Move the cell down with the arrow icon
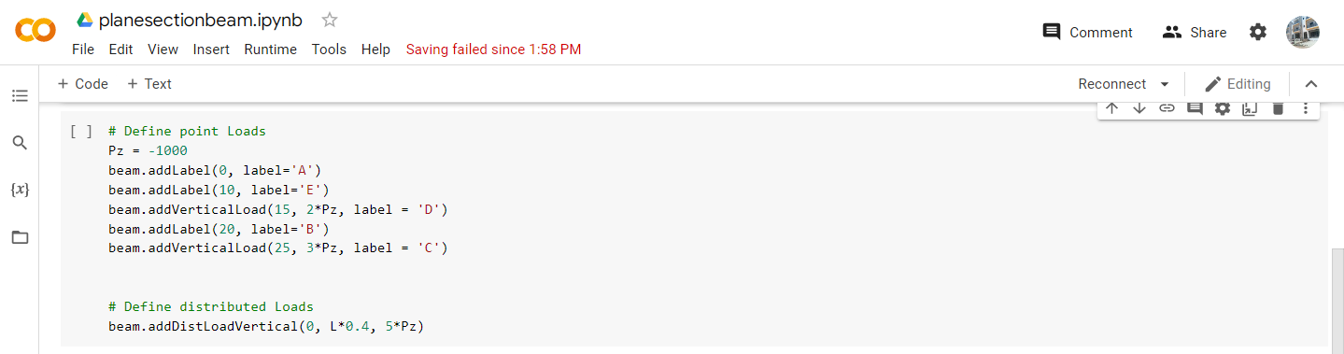The width and height of the screenshot is (1344, 354). pyautogui.click(x=1139, y=108)
